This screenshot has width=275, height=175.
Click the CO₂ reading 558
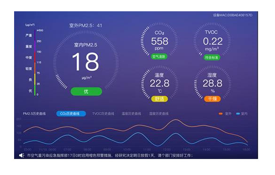click(160, 41)
